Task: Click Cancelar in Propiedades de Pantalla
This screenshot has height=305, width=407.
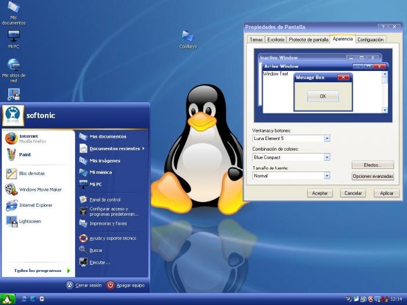Action: pos(353,193)
